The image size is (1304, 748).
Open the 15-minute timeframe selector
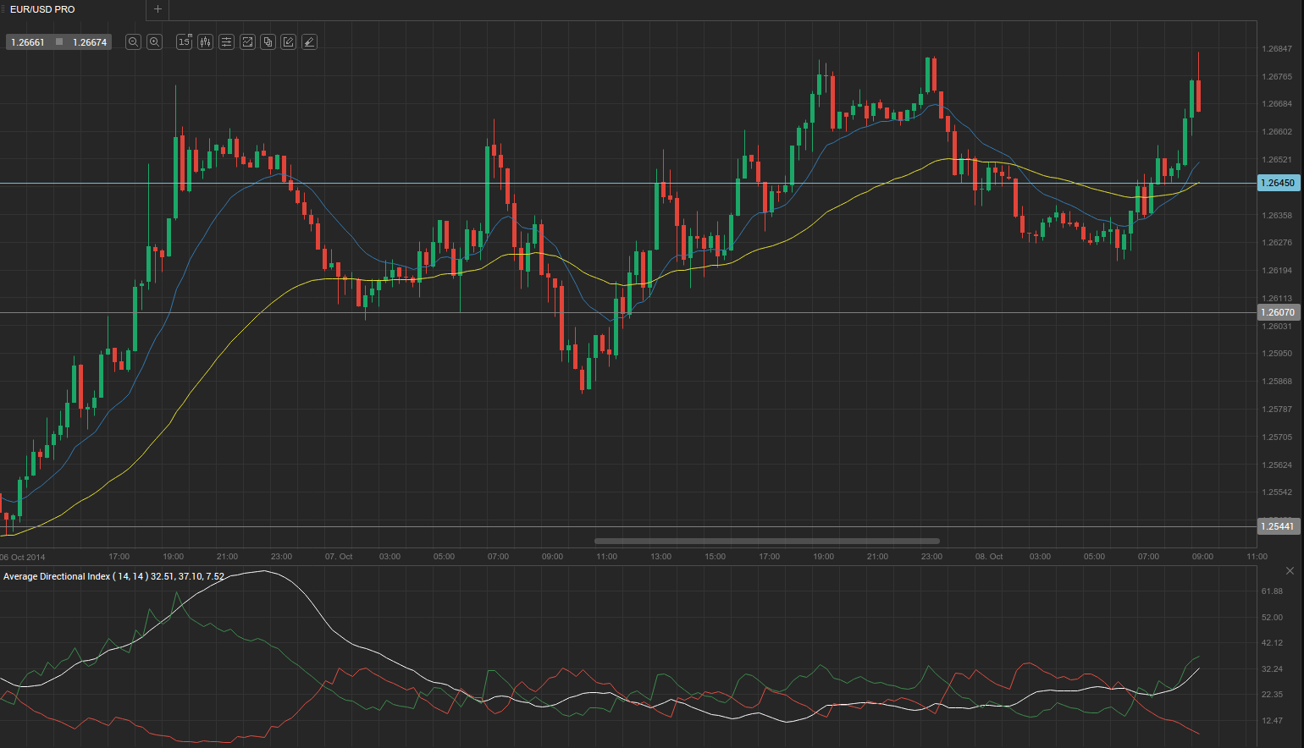(x=184, y=41)
